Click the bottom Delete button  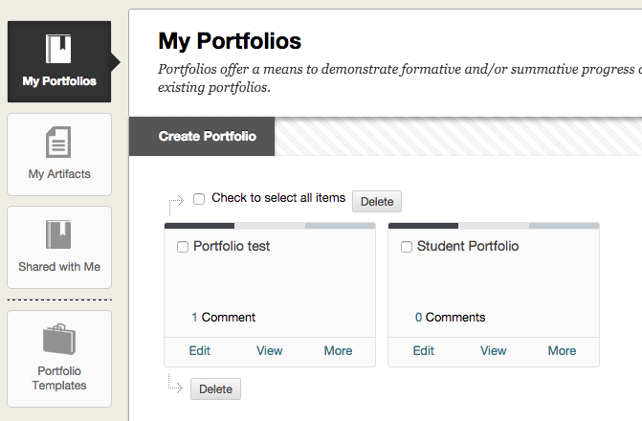216,389
